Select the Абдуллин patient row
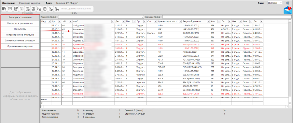 click(152, 75)
